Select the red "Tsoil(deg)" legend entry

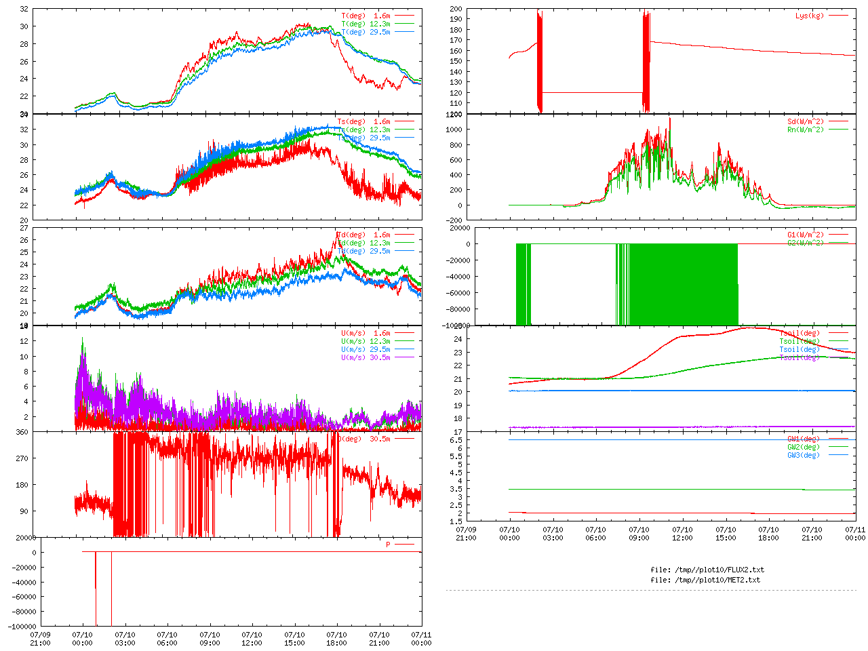[x=800, y=333]
